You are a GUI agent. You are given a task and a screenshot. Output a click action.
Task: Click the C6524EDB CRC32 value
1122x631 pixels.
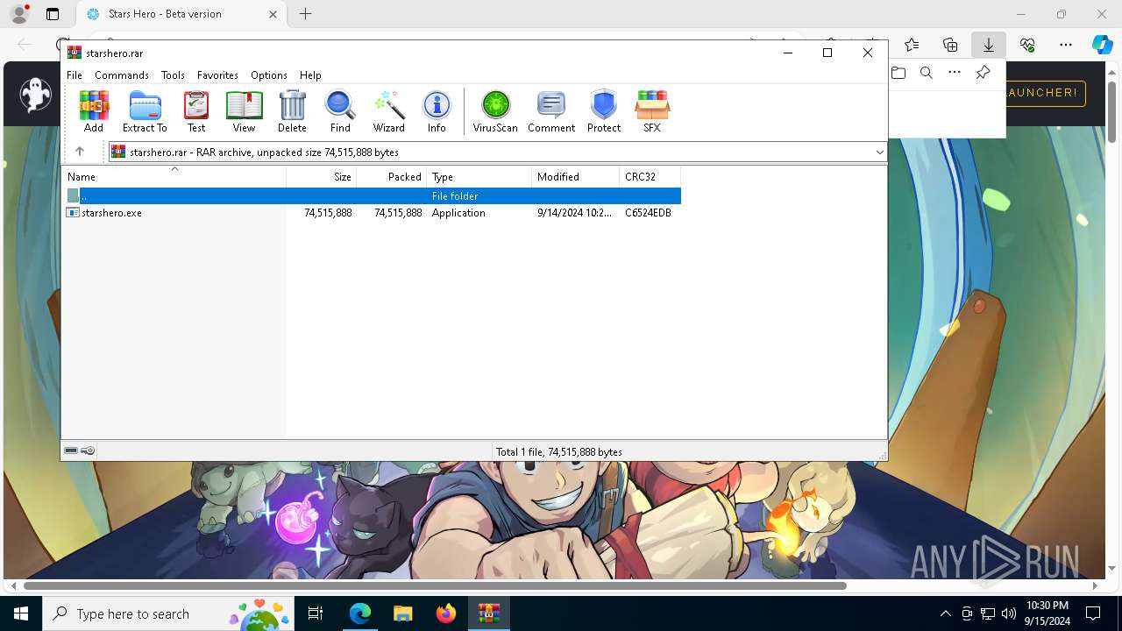click(648, 213)
